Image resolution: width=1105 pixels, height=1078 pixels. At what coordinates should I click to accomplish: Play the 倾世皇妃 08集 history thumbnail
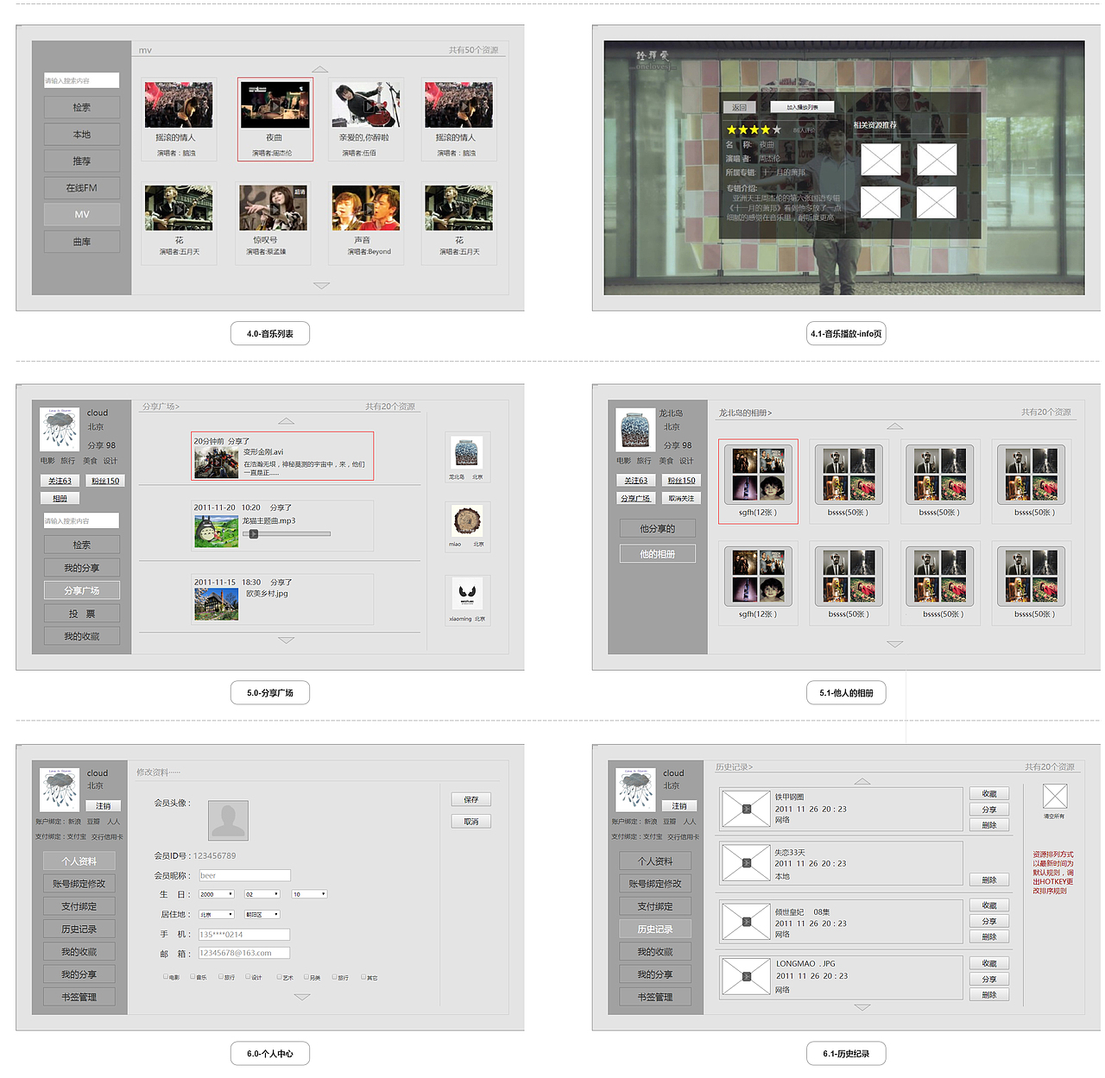tap(746, 922)
